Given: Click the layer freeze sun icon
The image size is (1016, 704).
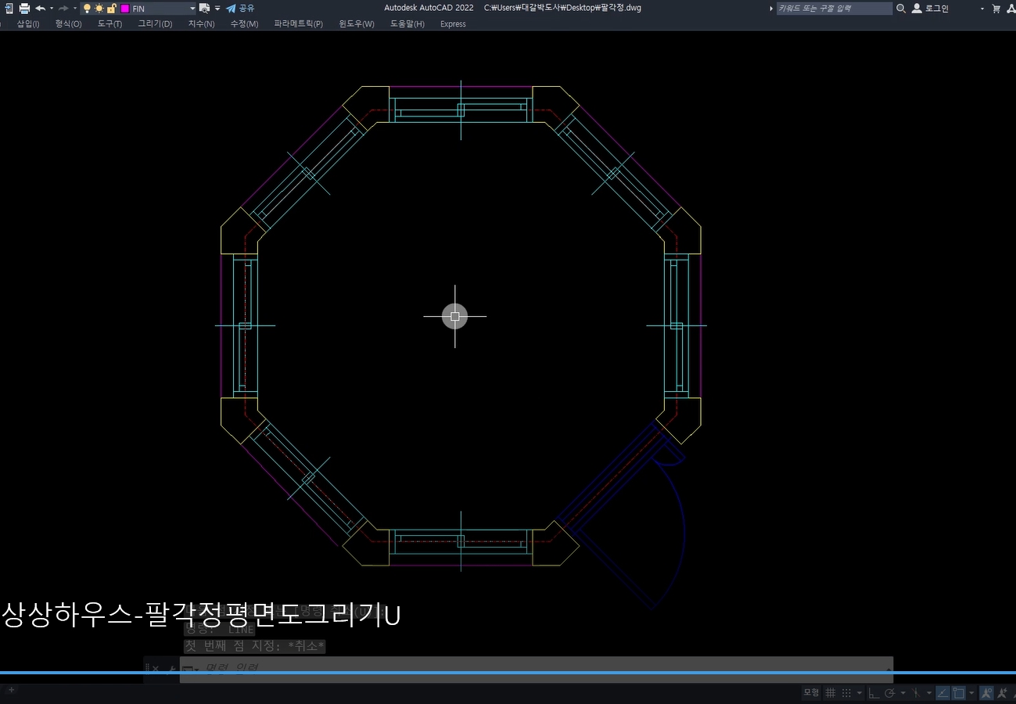Looking at the screenshot, I should tap(99, 9).
